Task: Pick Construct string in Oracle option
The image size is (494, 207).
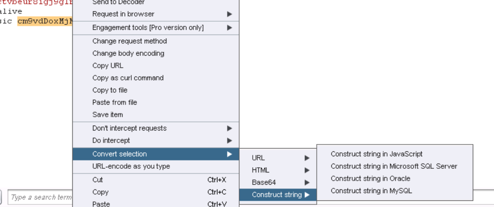Action: coord(370,179)
